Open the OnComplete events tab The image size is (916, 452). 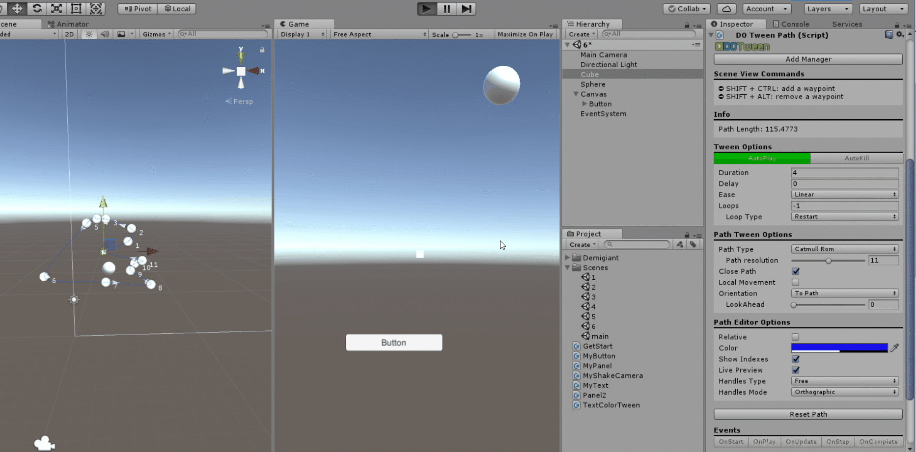(878, 442)
